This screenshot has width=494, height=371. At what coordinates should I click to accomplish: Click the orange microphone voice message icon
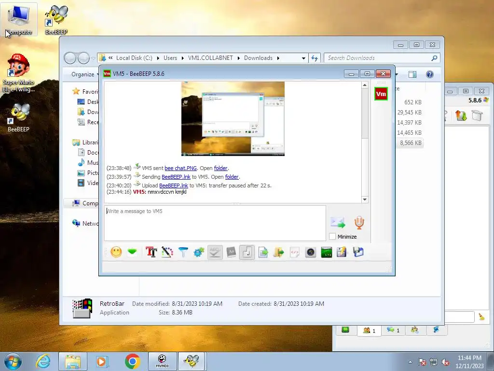[x=359, y=222]
